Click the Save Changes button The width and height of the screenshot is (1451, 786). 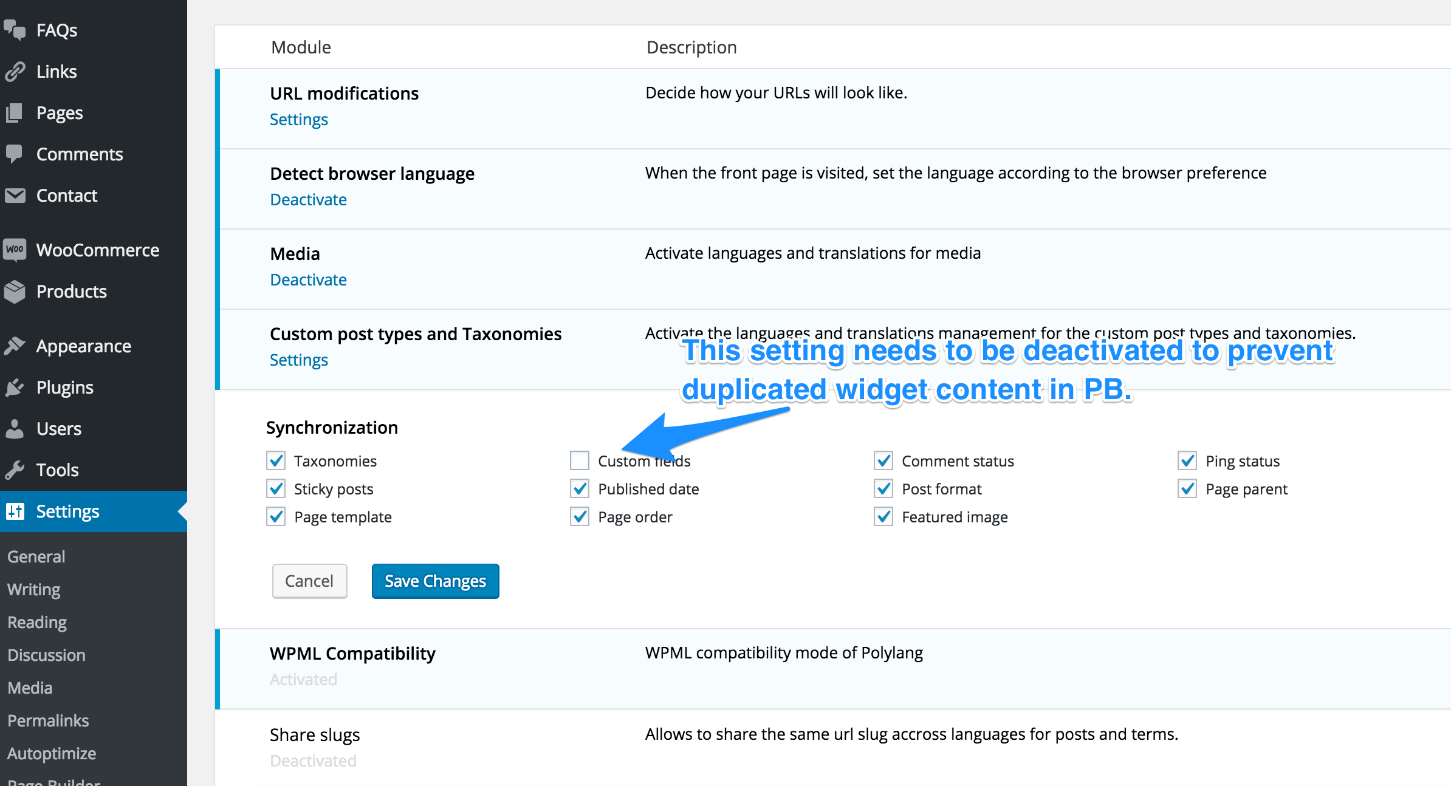[x=435, y=581]
